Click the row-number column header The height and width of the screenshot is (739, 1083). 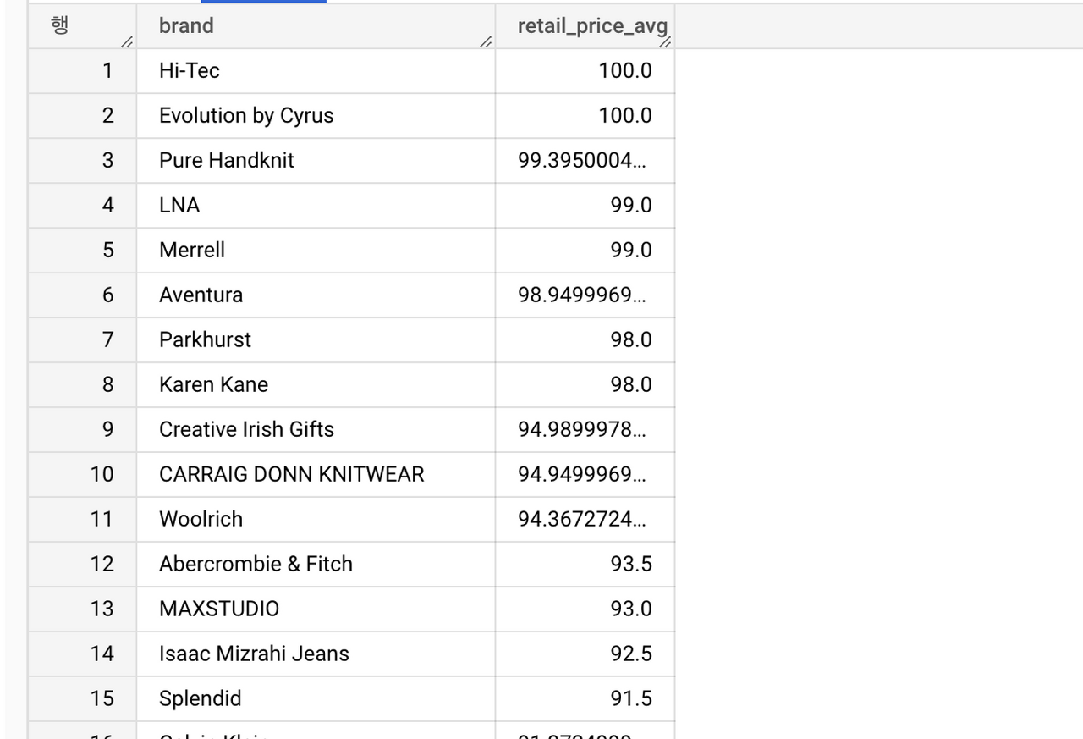pyautogui.click(x=82, y=25)
